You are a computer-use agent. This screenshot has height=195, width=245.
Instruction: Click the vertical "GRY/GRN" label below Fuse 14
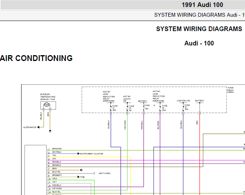click(125, 125)
